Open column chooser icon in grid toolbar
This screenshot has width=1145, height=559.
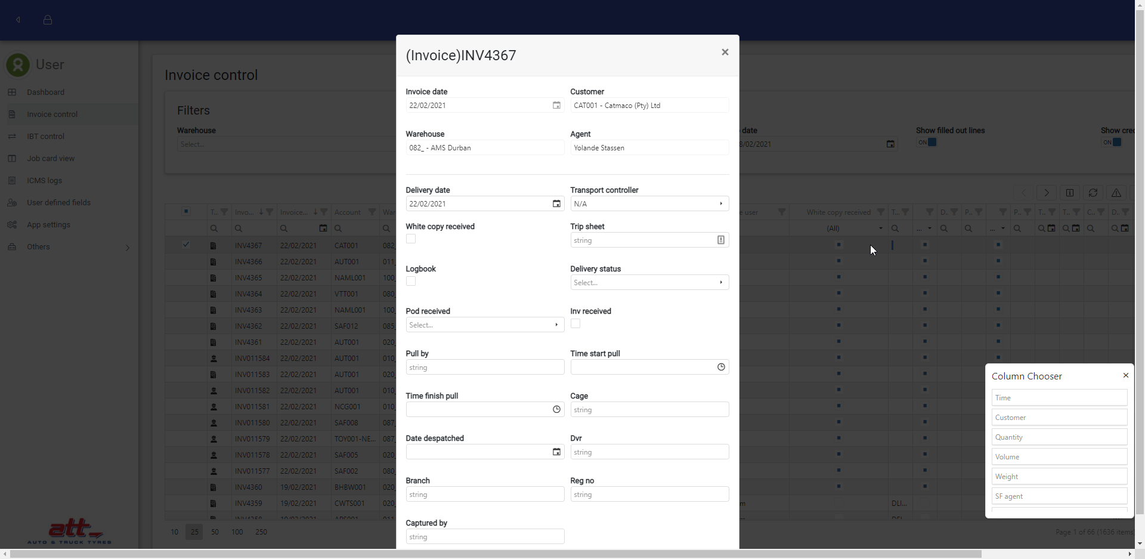pos(1069,193)
